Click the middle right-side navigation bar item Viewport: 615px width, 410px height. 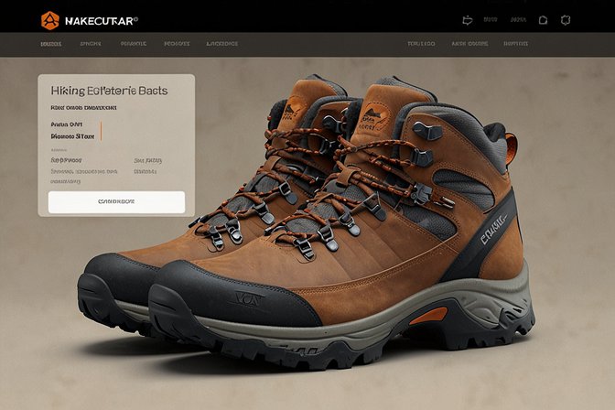pos(469,43)
